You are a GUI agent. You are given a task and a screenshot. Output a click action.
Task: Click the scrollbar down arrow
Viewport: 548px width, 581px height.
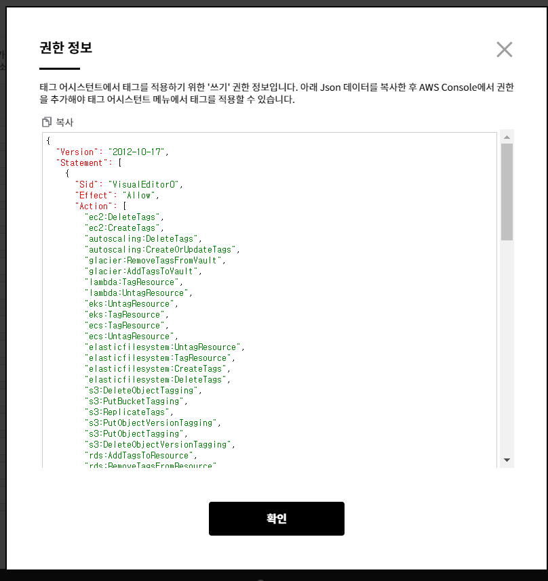pos(507,460)
